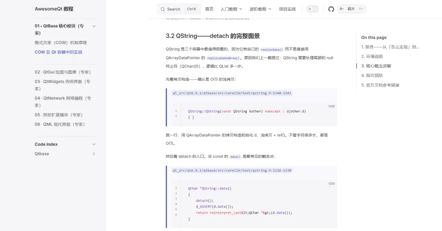442x231 pixels.
Task: Click the cpp label on QString constructor block
Action: click(331, 106)
